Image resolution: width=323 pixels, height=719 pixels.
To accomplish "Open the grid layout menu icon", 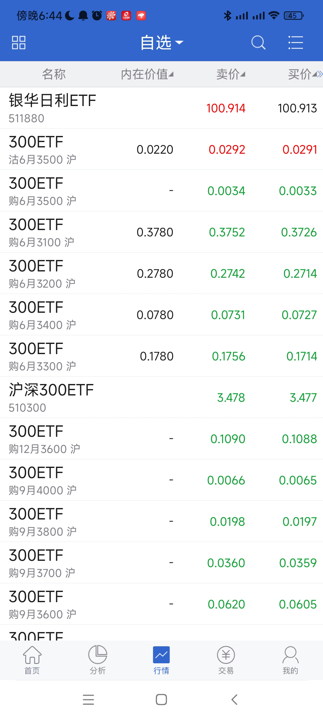I will 19,43.
